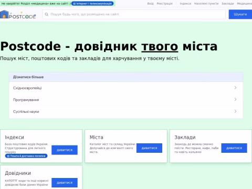The width and height of the screenshot is (252, 189).
Task: Click Дивитися in the Заклади card
Action: (x=234, y=148)
